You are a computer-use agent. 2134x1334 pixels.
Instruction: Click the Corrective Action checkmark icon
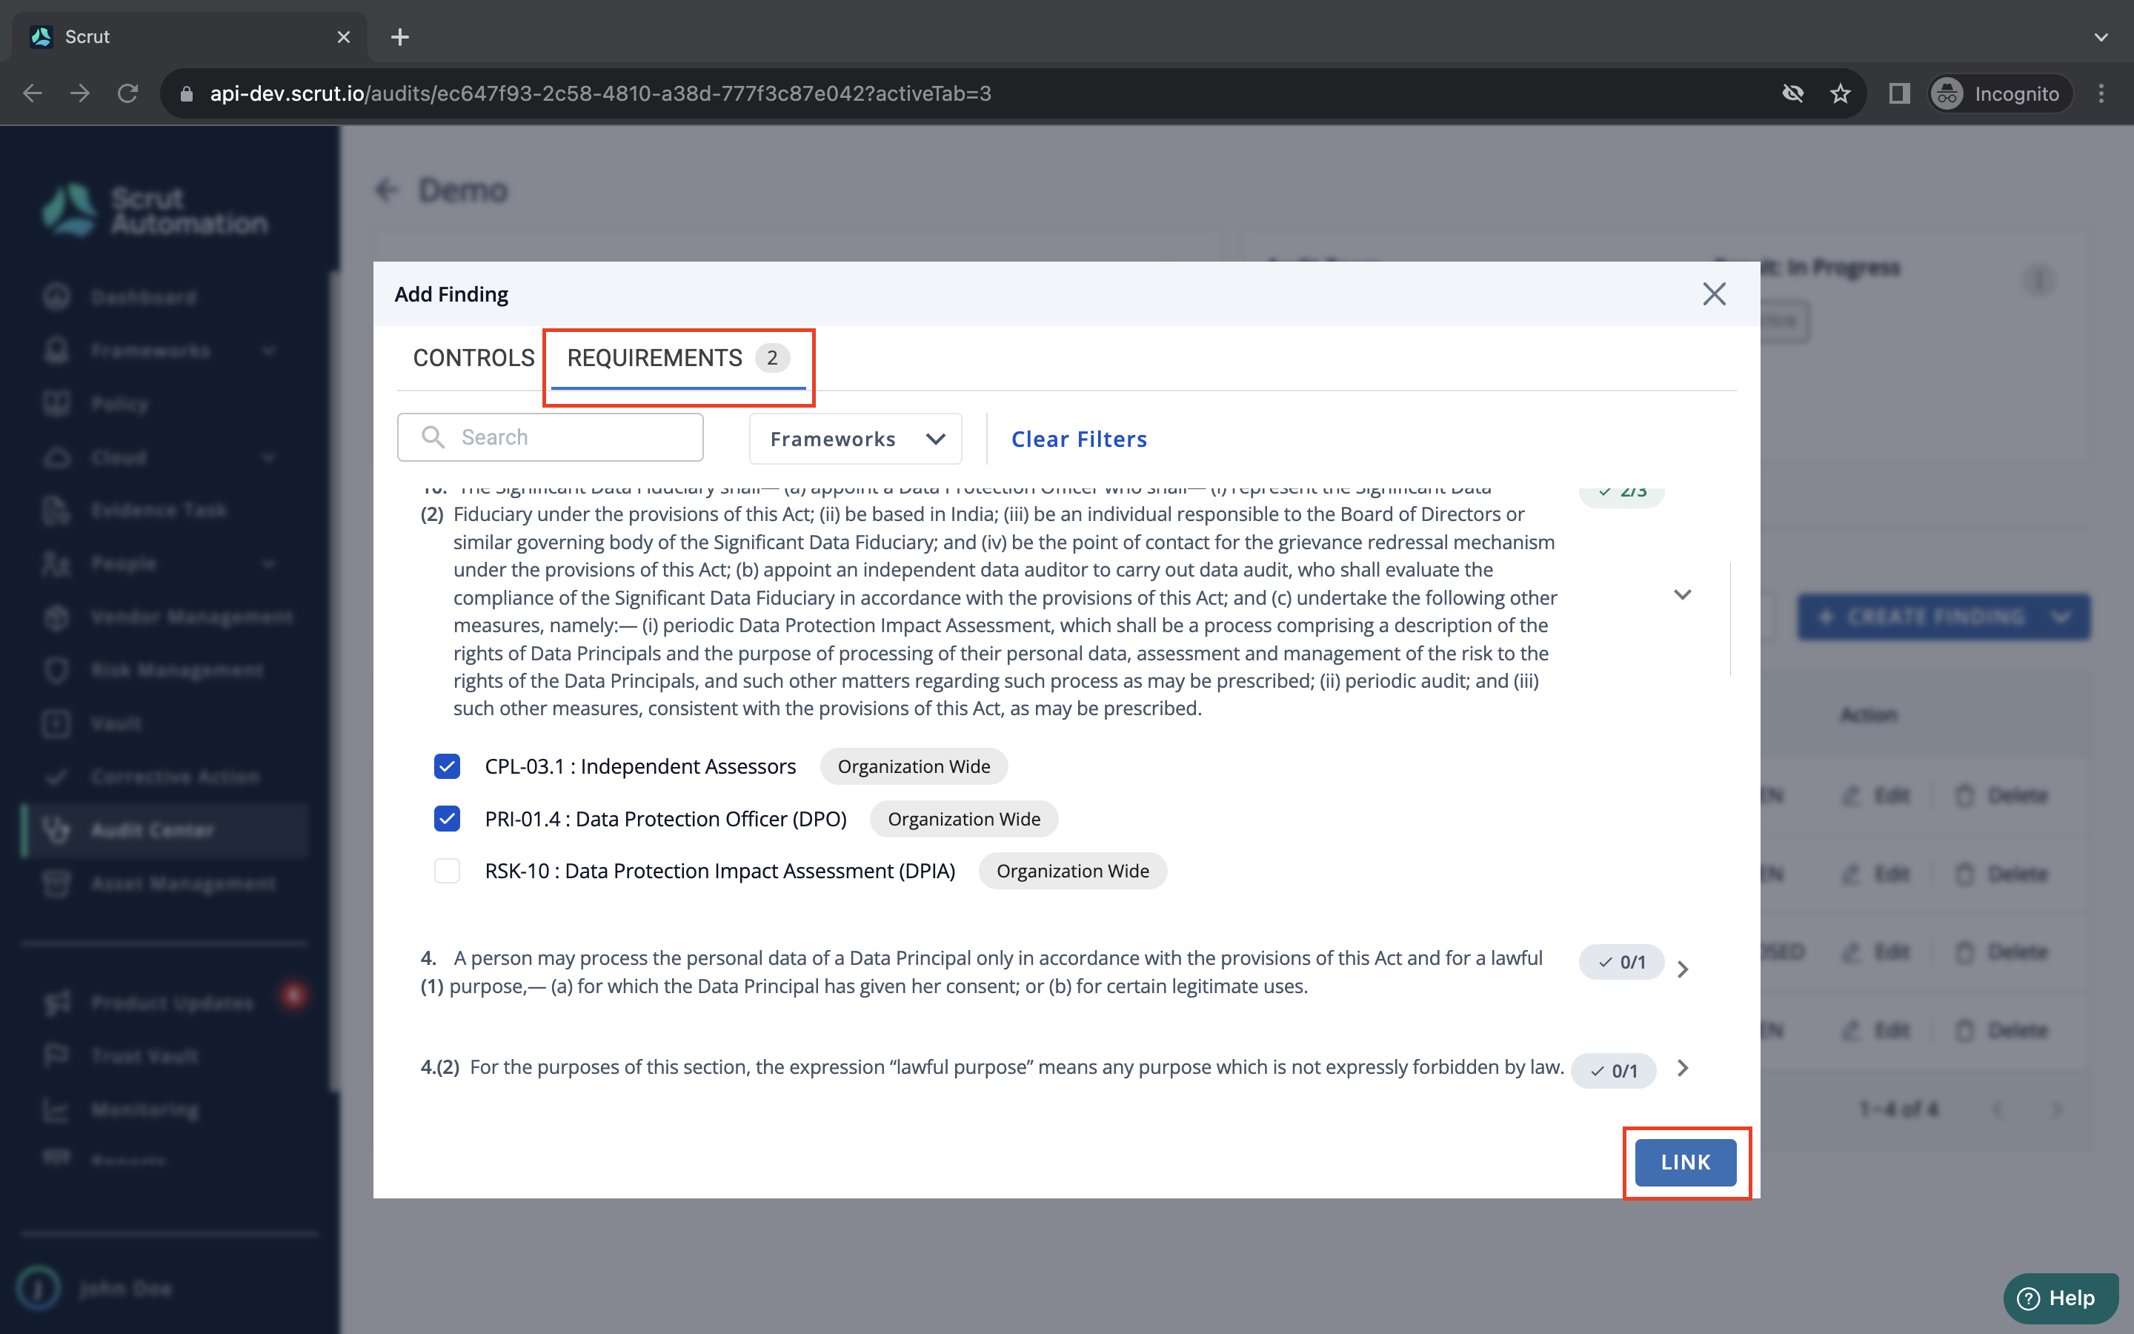point(56,777)
